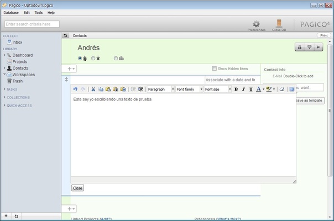Click Save as template button
The width and height of the screenshot is (334, 221).
(x=310, y=101)
